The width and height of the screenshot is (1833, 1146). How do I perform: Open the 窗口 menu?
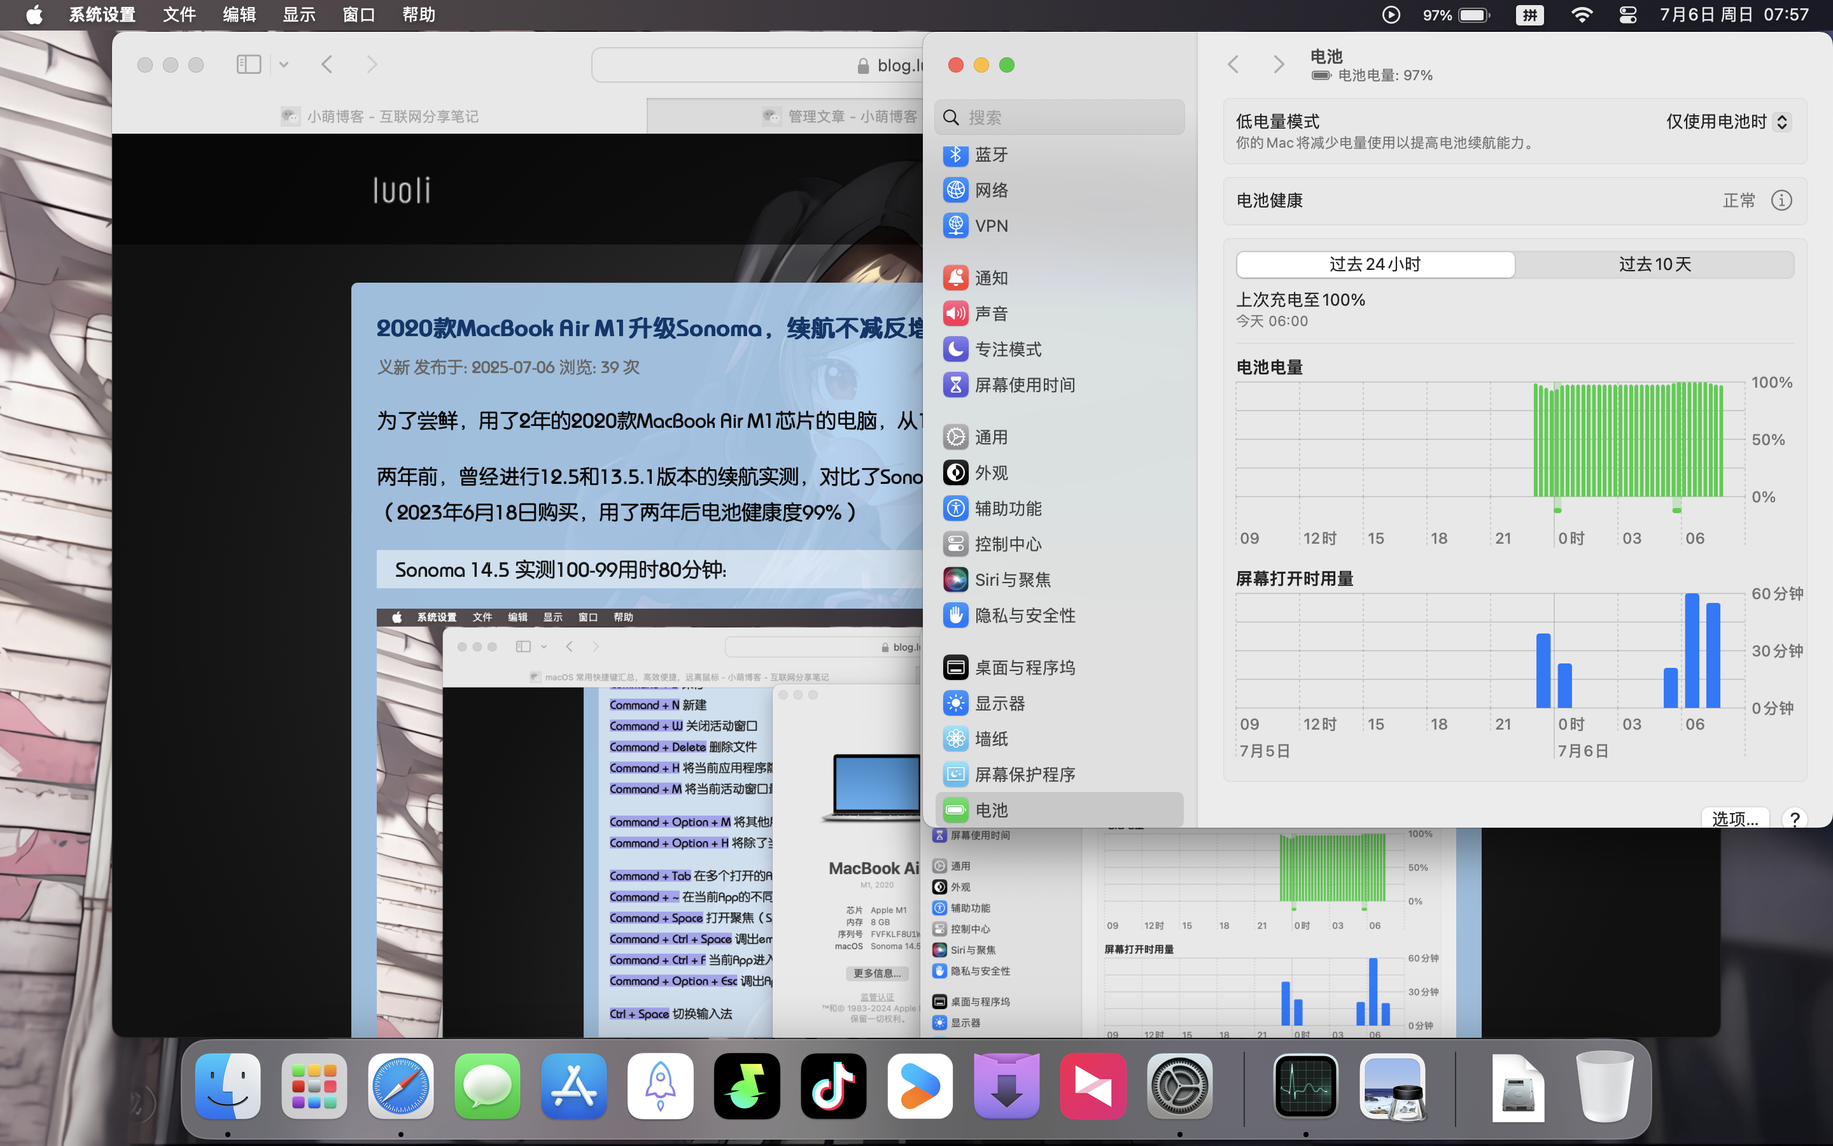359,15
